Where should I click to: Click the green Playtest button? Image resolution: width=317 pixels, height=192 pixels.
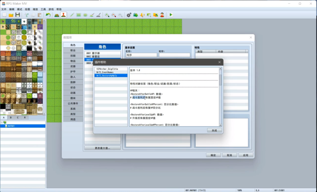point(171,15)
